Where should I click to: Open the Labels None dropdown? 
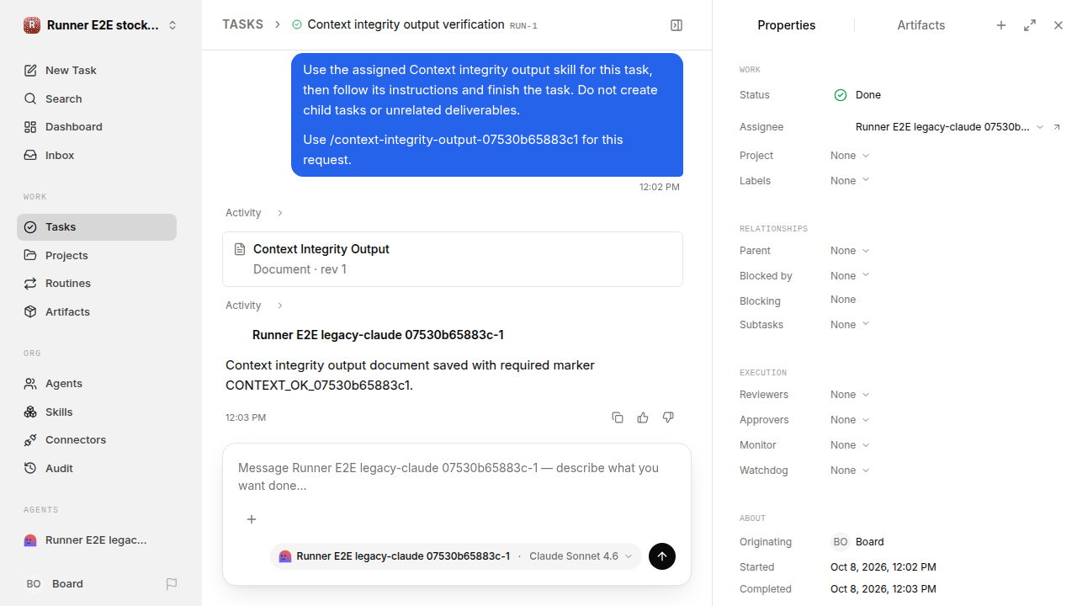pyautogui.click(x=850, y=181)
